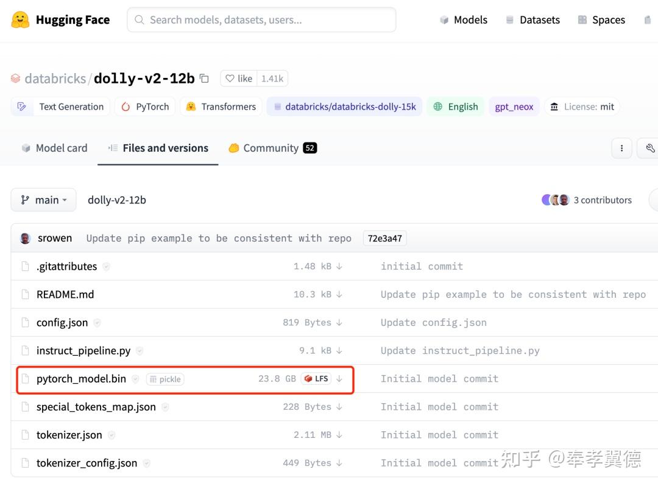Download pytorch_model.bin via its arrow icon

point(339,379)
